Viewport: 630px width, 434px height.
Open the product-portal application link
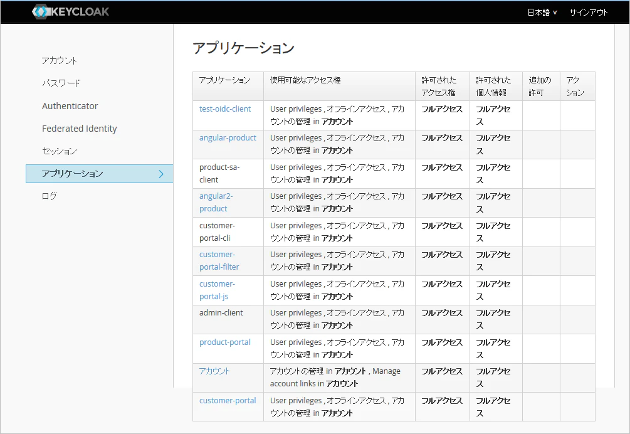(225, 342)
